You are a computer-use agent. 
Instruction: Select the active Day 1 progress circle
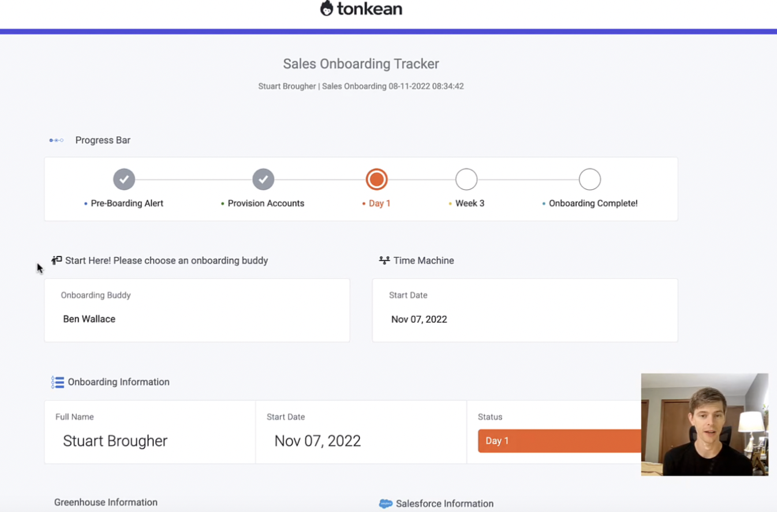376,179
